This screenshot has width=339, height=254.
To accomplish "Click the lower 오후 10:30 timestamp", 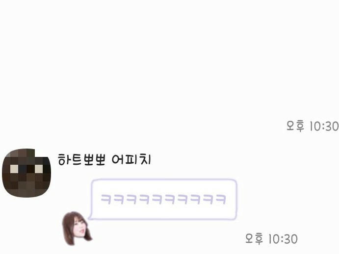I will [271, 239].
